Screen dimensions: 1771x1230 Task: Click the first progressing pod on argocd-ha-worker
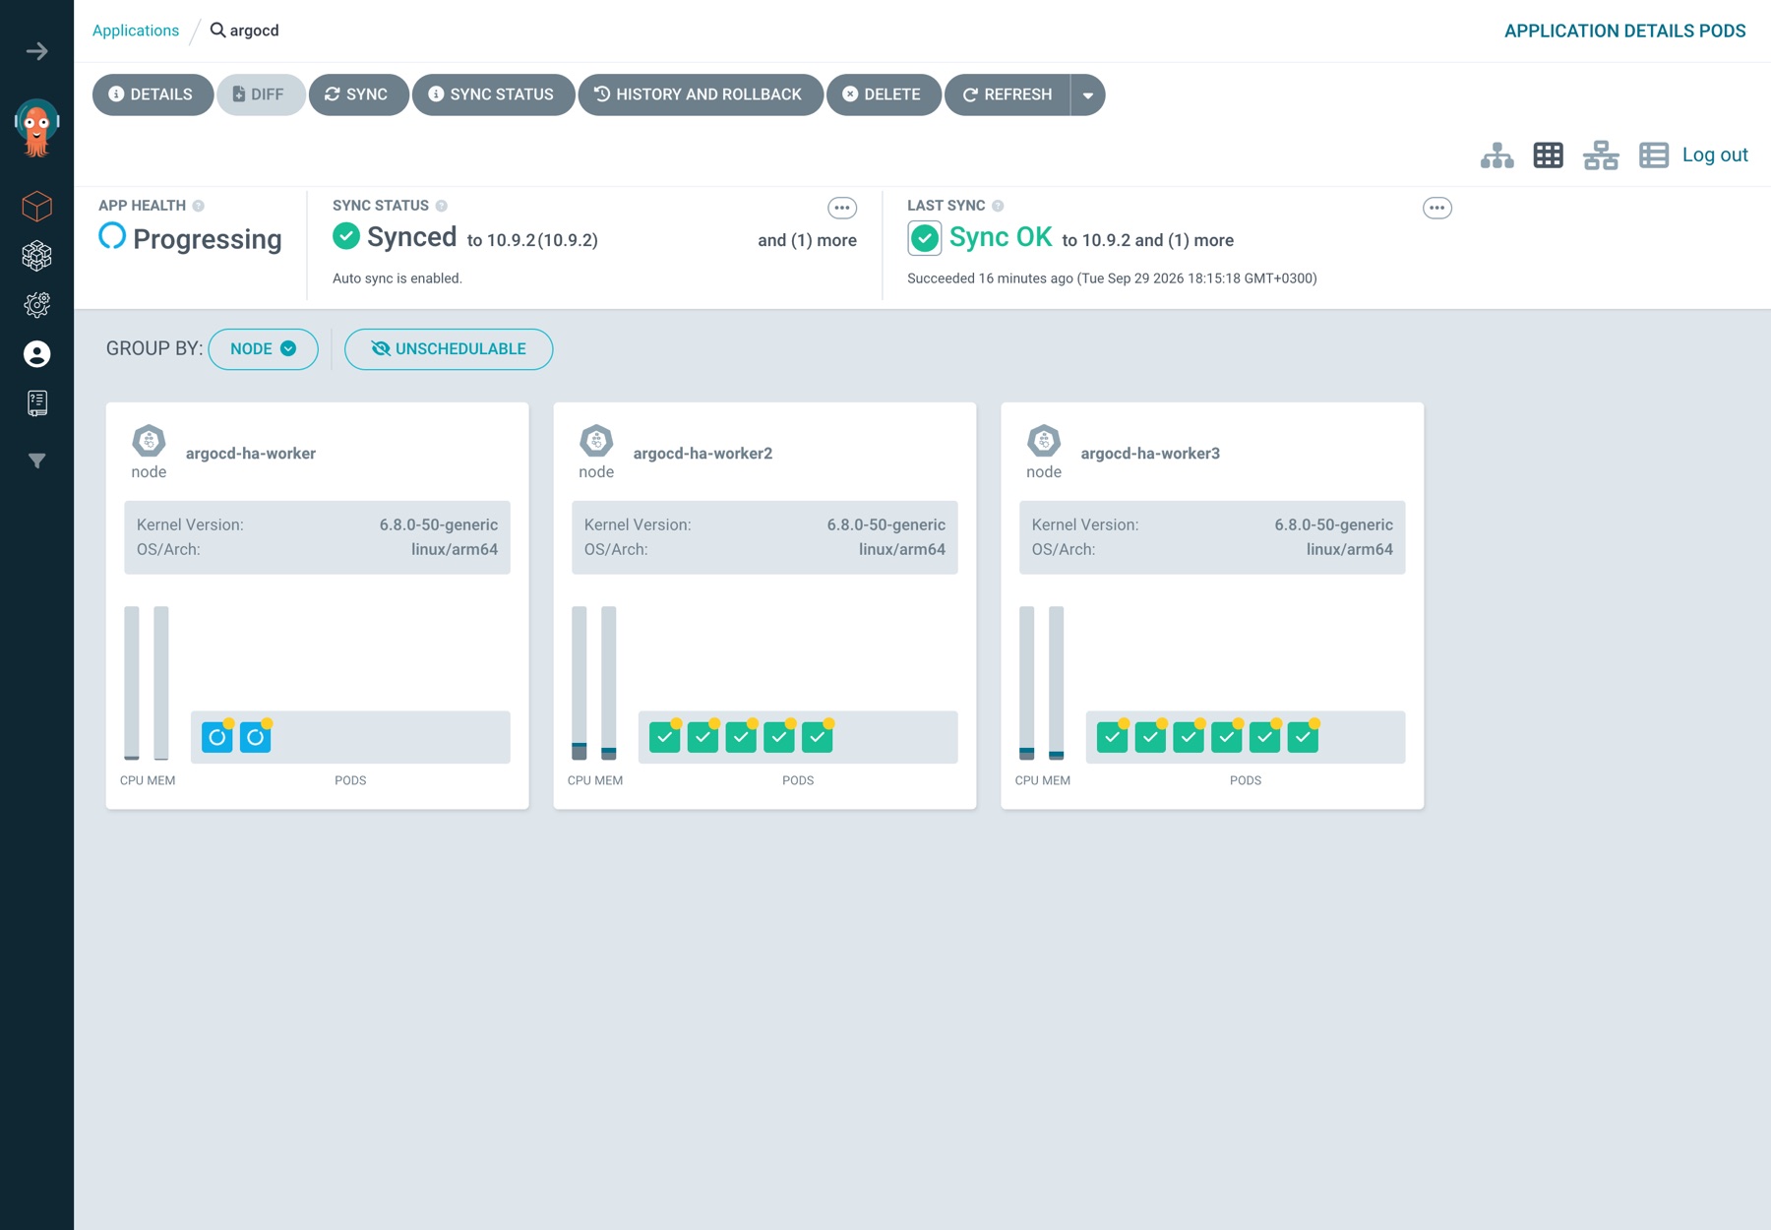click(x=217, y=737)
